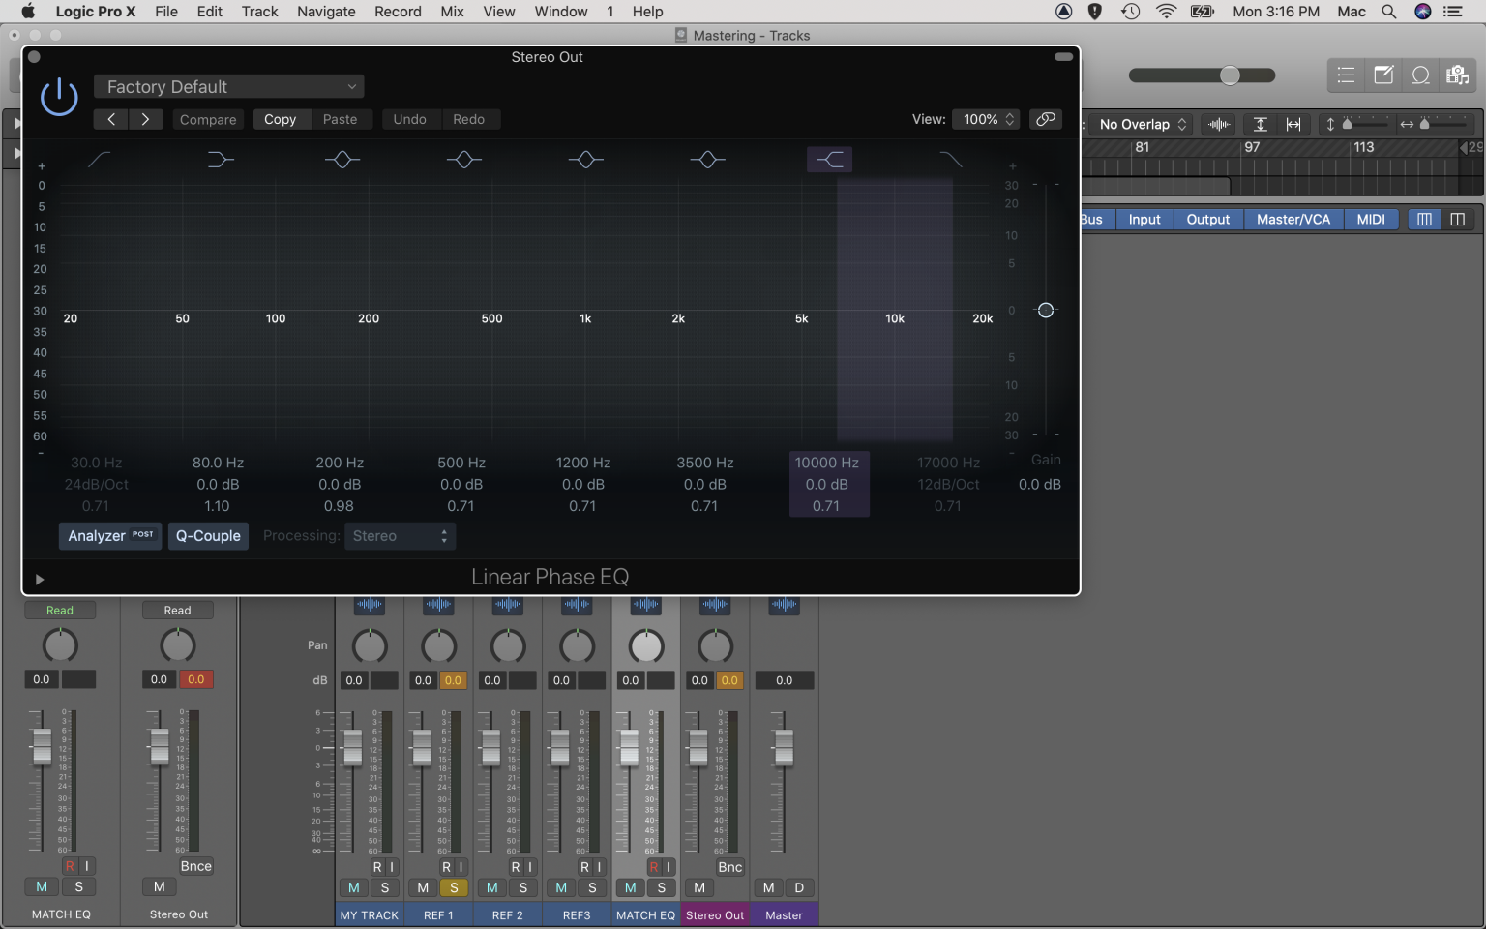Toggle Q-Couple on
The width and height of the screenshot is (1486, 929).
click(x=208, y=536)
